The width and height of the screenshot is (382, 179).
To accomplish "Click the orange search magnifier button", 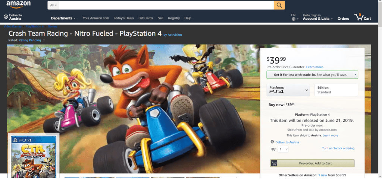I will pyautogui.click(x=279, y=5).
